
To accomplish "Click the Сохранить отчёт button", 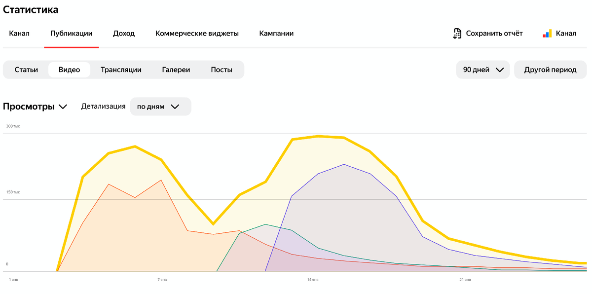I will tap(494, 34).
